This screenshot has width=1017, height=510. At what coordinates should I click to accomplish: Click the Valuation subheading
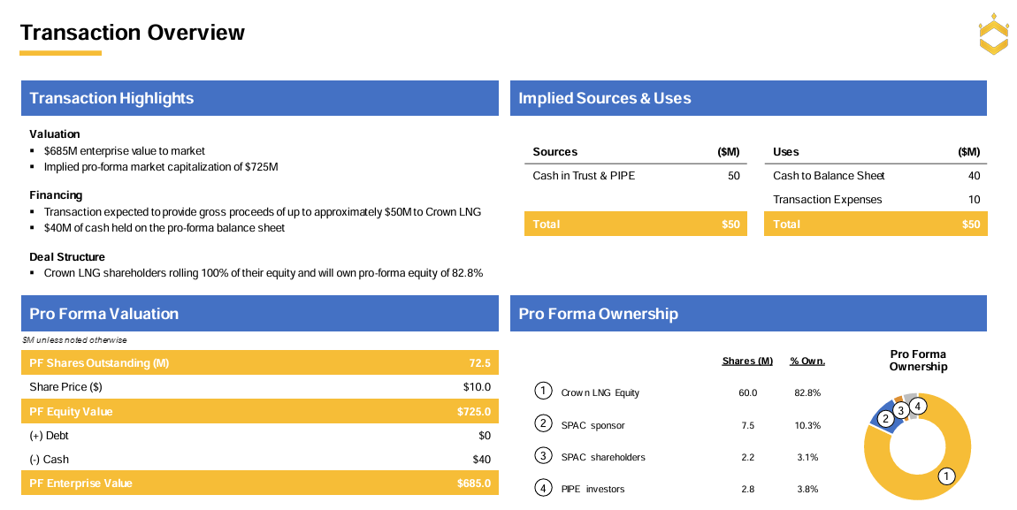tap(55, 134)
